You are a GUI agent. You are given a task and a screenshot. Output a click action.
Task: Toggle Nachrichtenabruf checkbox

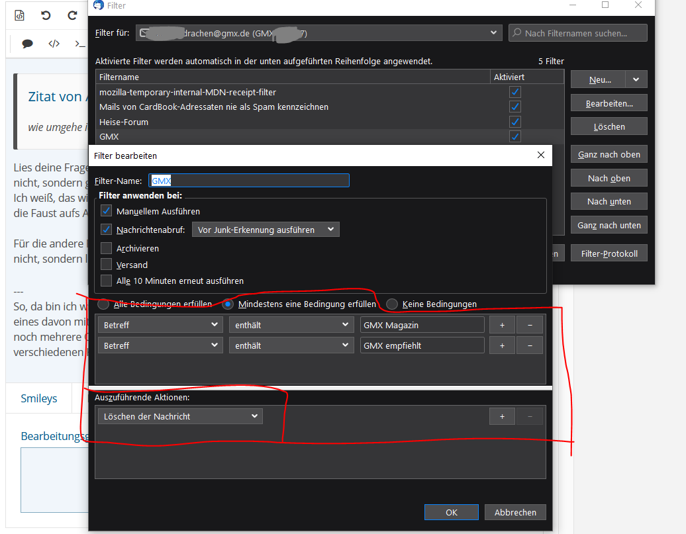pyautogui.click(x=107, y=229)
